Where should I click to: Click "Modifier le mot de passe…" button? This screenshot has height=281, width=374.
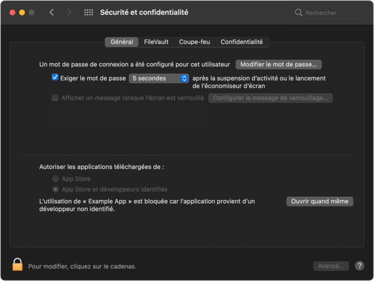click(279, 64)
